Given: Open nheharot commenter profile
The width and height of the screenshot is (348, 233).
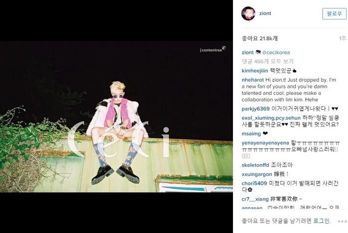Looking at the screenshot, I should tap(252, 80).
